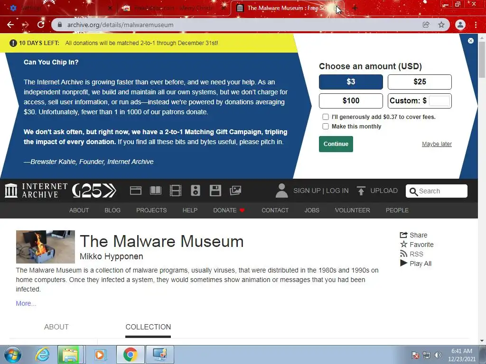Open the RSS feed link
The width and height of the screenshot is (486, 364).
click(x=411, y=254)
